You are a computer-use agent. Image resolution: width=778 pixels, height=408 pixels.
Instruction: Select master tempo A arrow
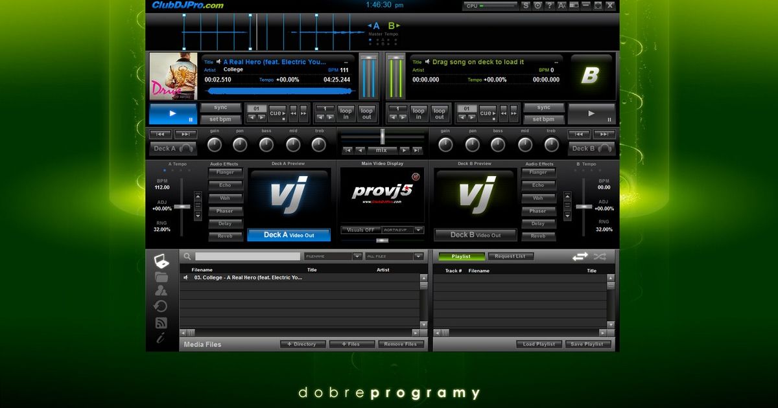(374, 26)
